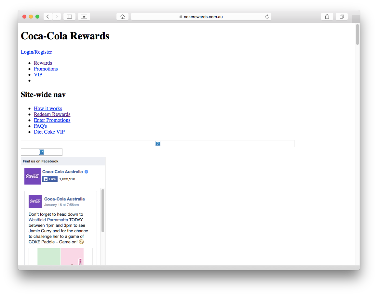Click the Find us on Facebook header
This screenshot has height=296, width=378.
tap(63, 161)
